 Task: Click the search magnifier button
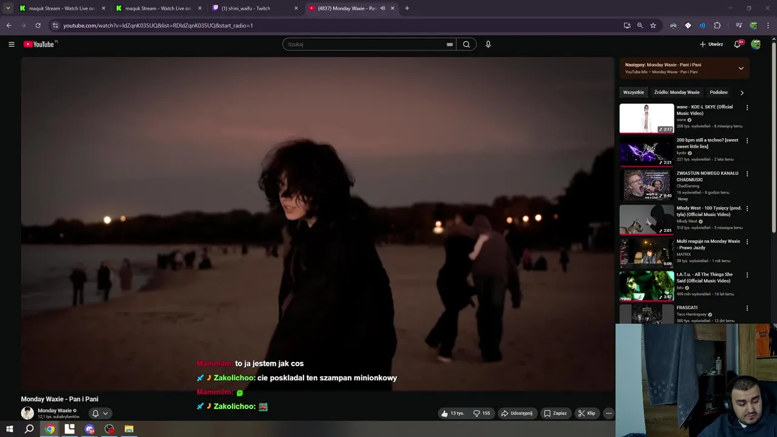pos(466,44)
